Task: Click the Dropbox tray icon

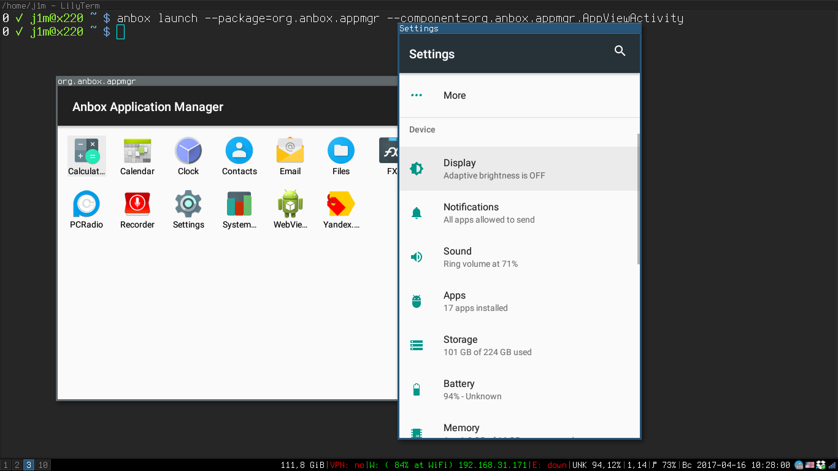Action: tap(820, 465)
